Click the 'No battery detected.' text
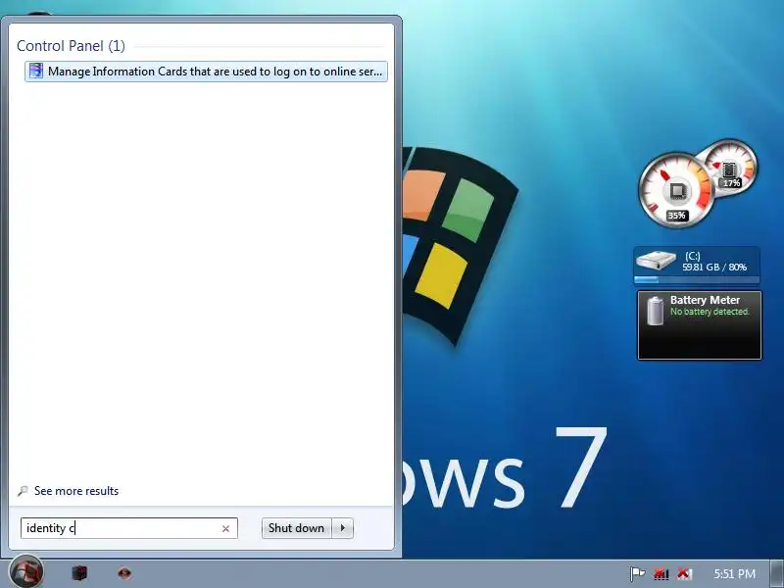This screenshot has height=588, width=784. tap(710, 312)
